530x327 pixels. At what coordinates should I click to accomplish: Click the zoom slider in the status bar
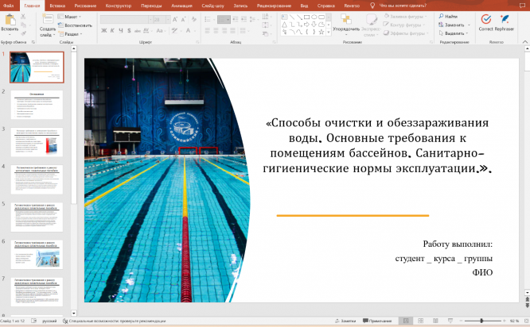coord(481,321)
